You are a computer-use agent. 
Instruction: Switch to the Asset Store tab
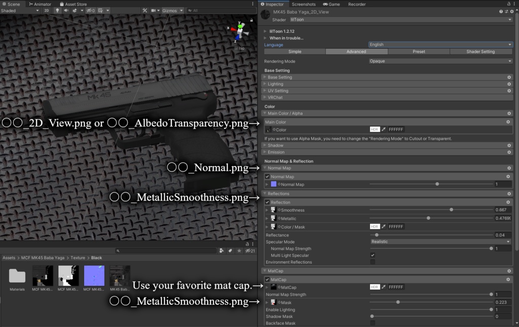(x=73, y=4)
